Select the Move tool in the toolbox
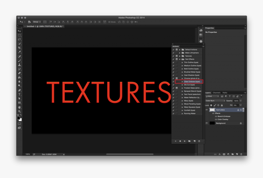The image size is (263, 178). point(20,31)
